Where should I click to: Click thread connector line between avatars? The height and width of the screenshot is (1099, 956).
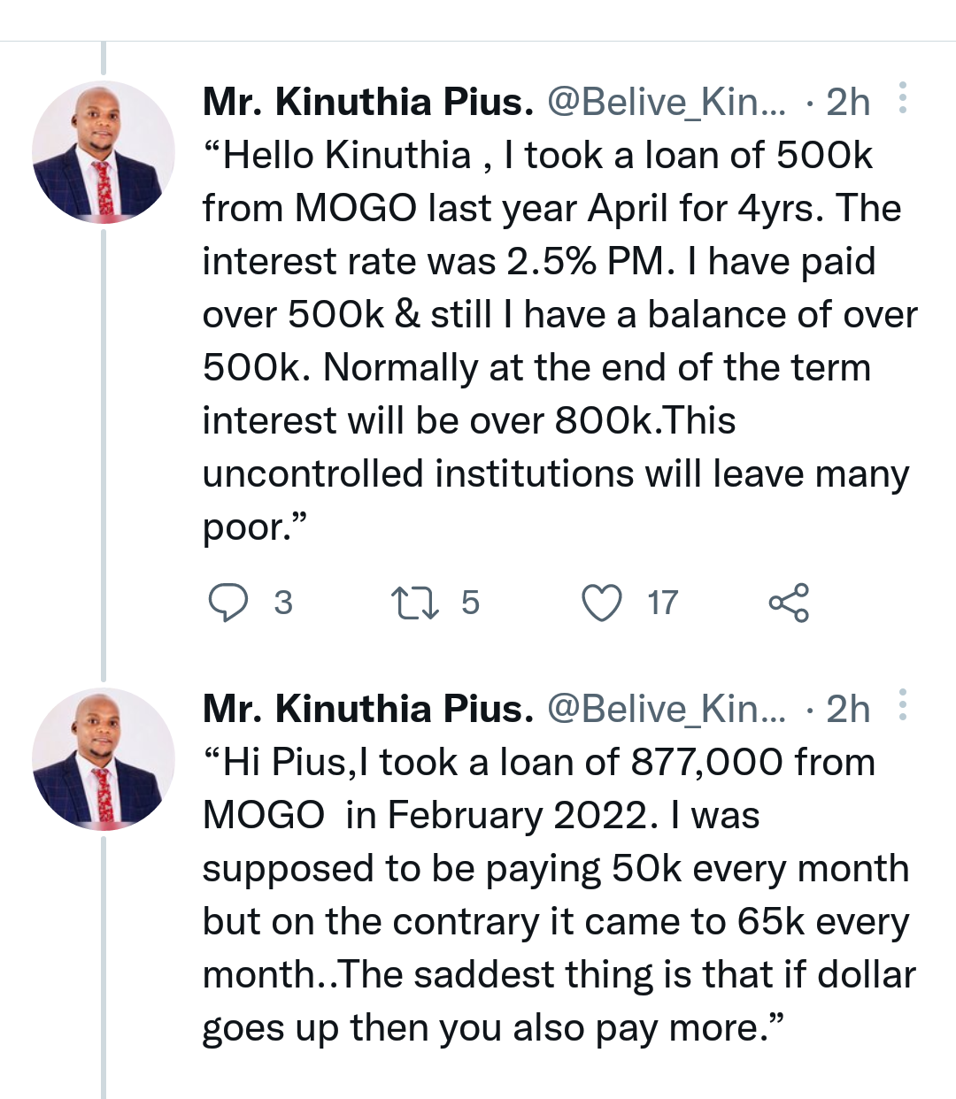click(x=104, y=455)
